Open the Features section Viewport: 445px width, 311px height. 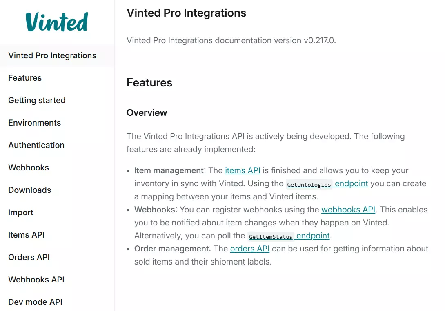(24, 78)
